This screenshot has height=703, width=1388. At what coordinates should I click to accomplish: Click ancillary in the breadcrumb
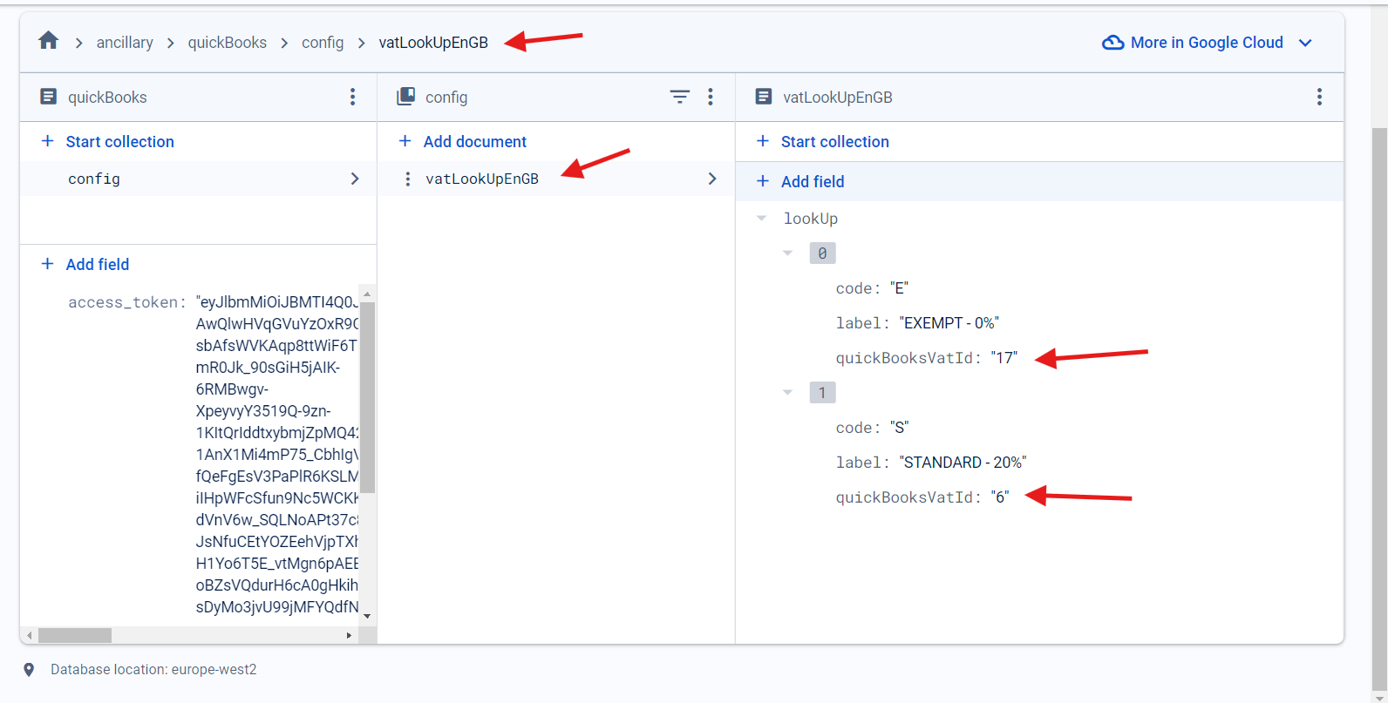[x=125, y=43]
